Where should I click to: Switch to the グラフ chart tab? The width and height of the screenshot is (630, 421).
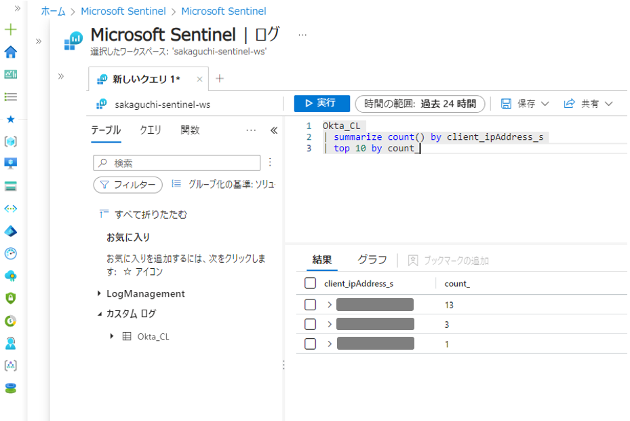(372, 260)
